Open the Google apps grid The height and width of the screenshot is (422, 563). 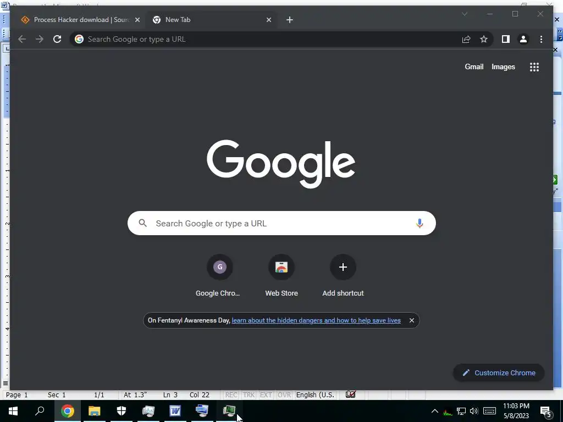click(x=534, y=66)
